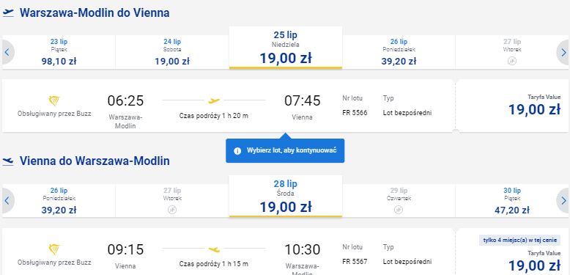Click the departing plane icon beside Warszawa-Modlin do Vienna
The image size is (570, 275).
[8, 13]
